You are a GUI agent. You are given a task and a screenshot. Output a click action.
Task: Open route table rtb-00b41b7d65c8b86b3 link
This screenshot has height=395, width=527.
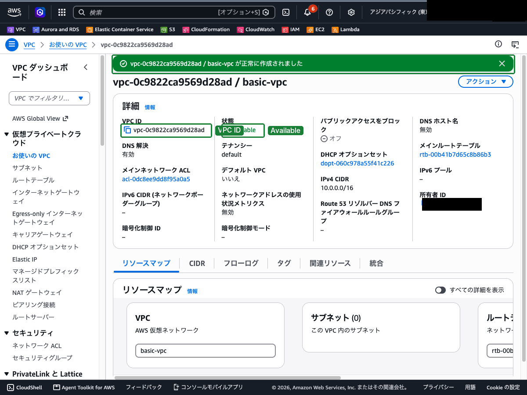455,154
